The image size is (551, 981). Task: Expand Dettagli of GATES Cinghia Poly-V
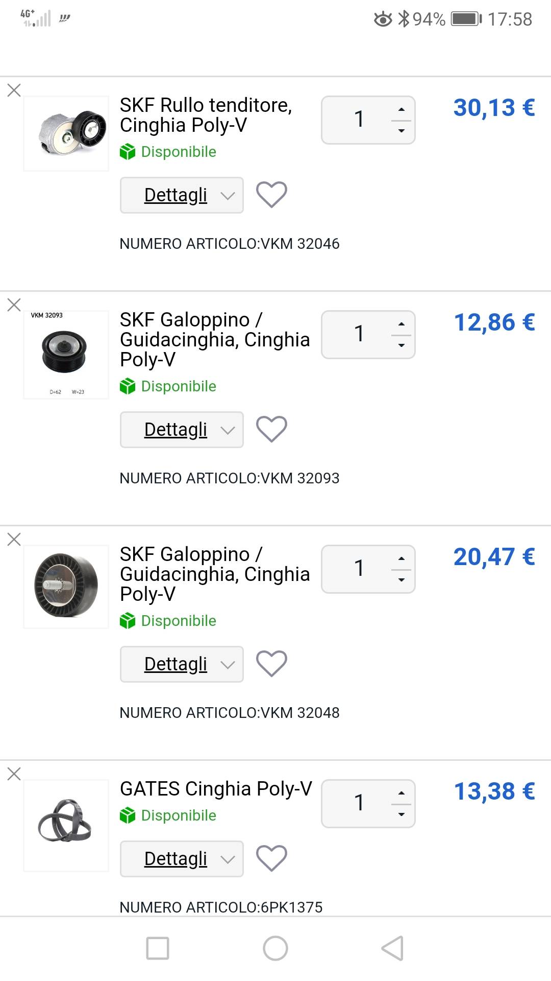pyautogui.click(x=182, y=859)
